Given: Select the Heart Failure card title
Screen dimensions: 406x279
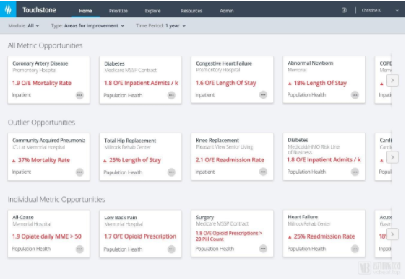Looking at the screenshot, I should click(x=303, y=217).
